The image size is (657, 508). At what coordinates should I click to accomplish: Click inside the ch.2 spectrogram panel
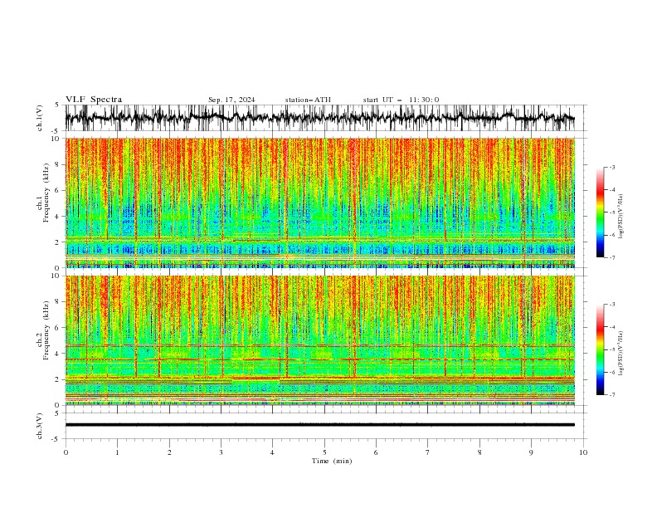[x=319, y=340]
